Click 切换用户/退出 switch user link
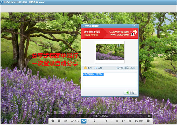This screenshot has width=177, height=125. tap(91, 35)
